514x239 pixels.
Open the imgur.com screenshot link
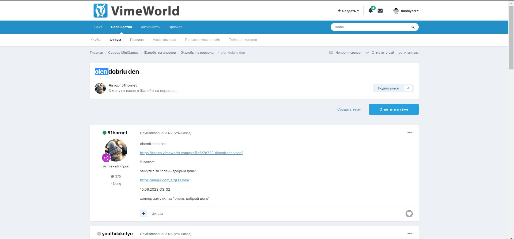164,180
